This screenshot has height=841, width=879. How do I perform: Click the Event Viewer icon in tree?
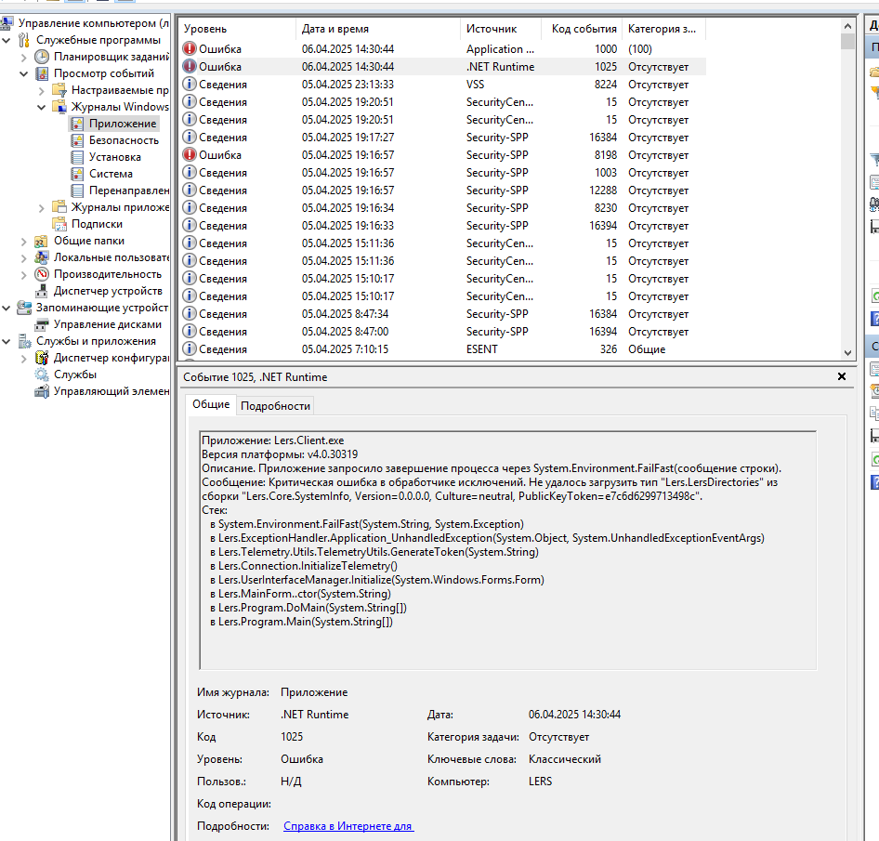pos(42,73)
